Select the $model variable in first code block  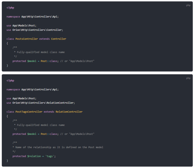tap(32, 61)
